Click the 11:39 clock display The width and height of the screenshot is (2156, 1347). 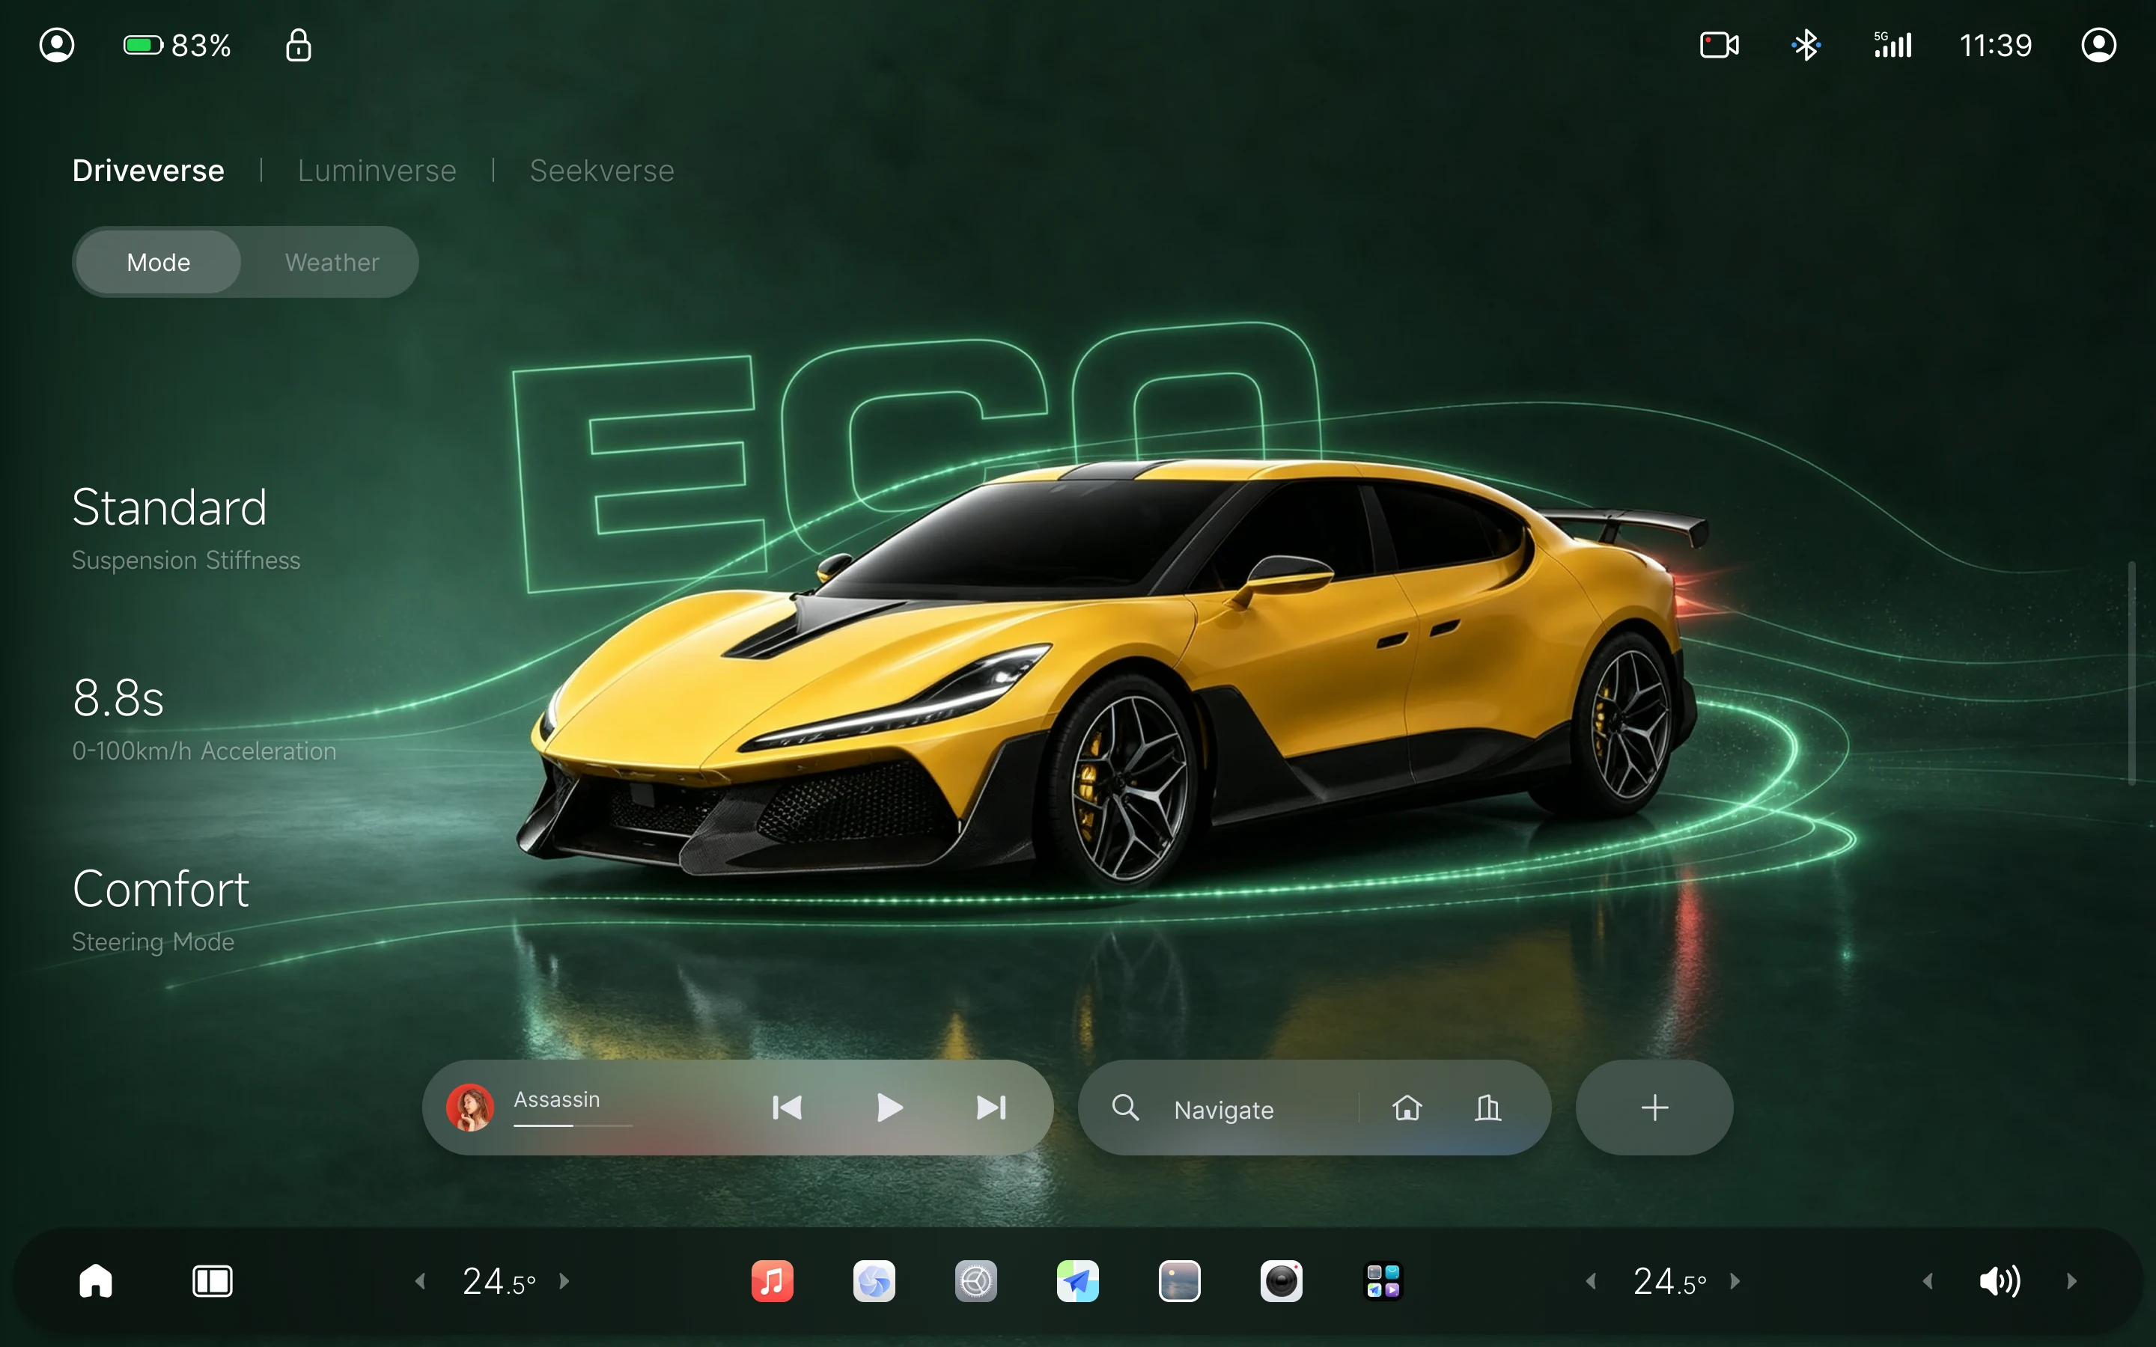coord(1996,45)
